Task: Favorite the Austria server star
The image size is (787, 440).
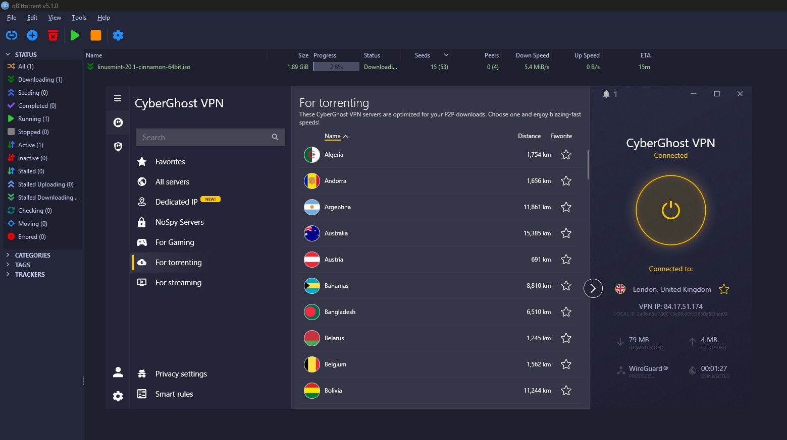Action: coord(566,260)
